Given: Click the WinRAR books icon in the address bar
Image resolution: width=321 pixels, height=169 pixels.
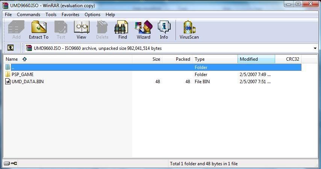Looking at the screenshot, I should tap(29, 48).
